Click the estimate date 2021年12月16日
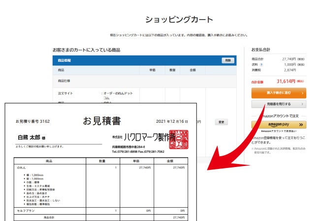Screen dimensions: 320x221 (172, 121)
